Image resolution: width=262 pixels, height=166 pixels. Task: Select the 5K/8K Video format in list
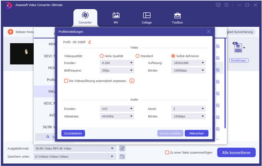click(x=45, y=127)
